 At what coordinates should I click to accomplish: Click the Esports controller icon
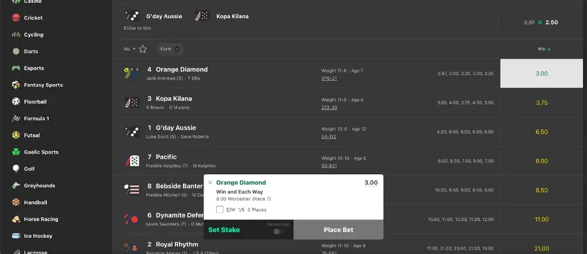16,68
